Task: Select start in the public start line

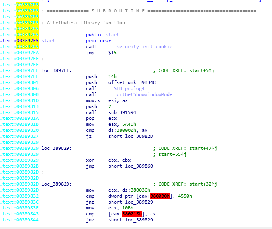Action: click(112, 35)
